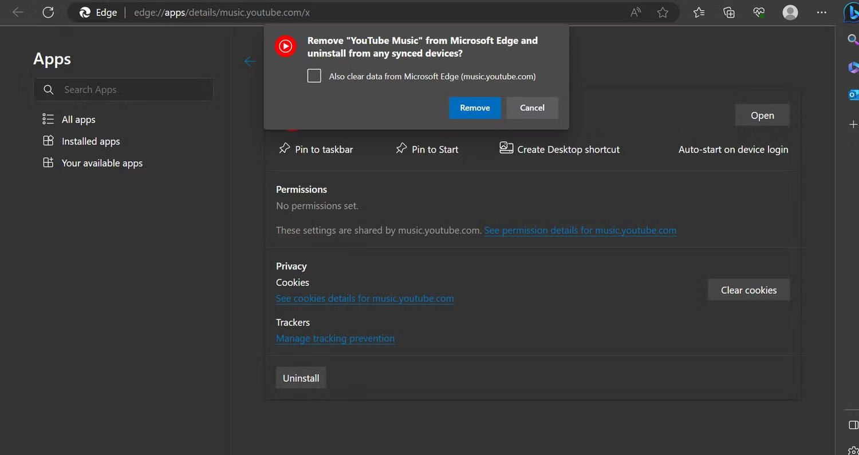This screenshot has width=859, height=455.
Task: Open the Favorites list icon
Action: click(x=698, y=12)
